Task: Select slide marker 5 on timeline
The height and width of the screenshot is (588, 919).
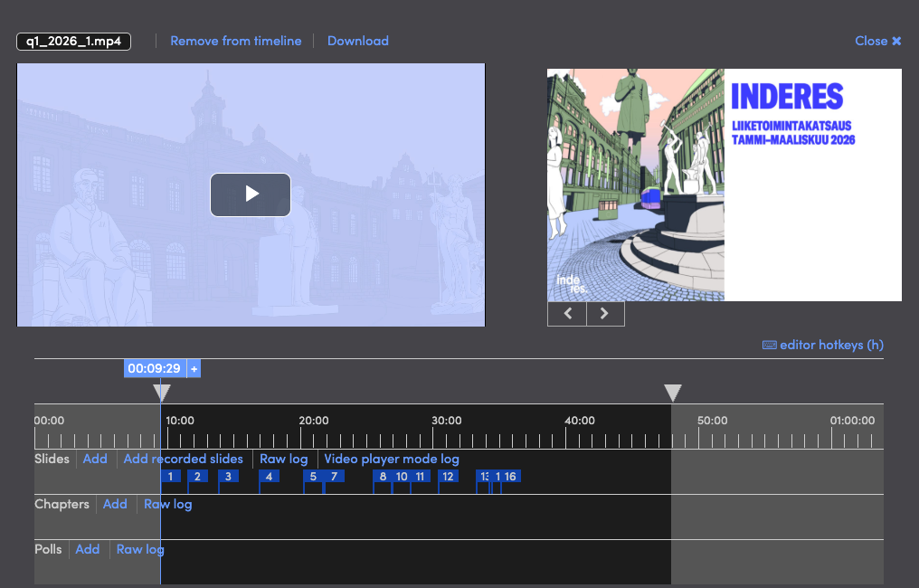Action: [313, 477]
